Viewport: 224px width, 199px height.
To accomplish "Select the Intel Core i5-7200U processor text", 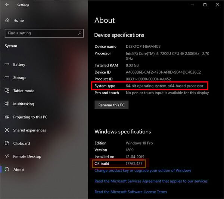I will click(167, 56).
